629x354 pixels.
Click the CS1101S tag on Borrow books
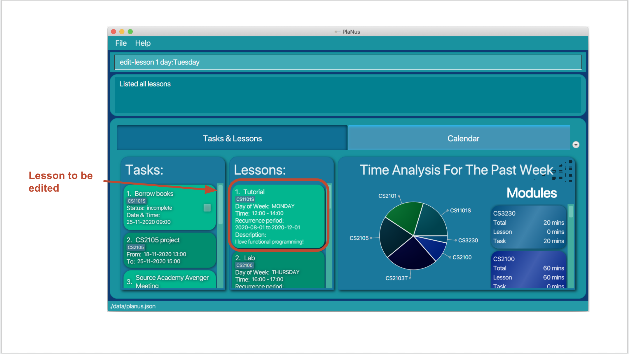tap(137, 201)
